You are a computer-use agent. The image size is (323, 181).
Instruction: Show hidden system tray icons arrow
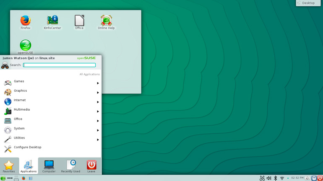[287, 178]
